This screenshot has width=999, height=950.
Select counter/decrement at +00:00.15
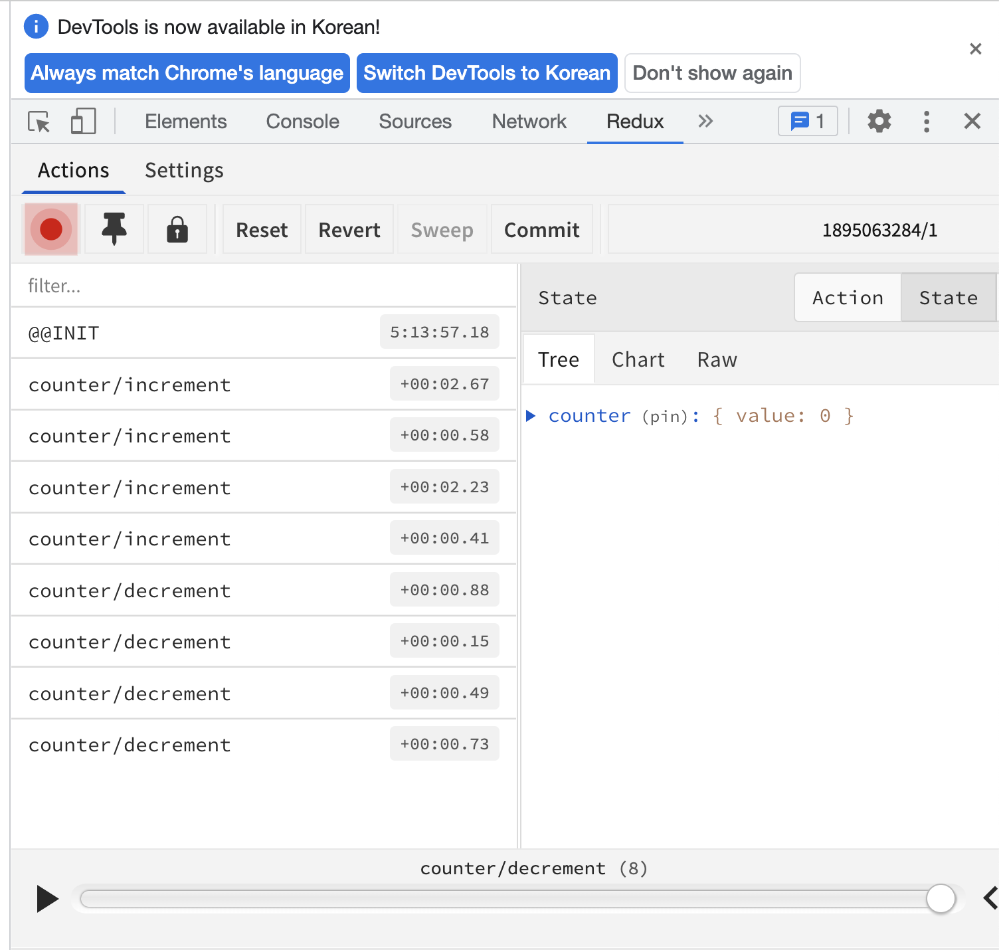click(264, 642)
